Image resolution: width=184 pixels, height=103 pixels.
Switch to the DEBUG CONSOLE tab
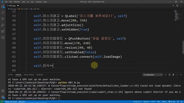click(x=29, y=75)
